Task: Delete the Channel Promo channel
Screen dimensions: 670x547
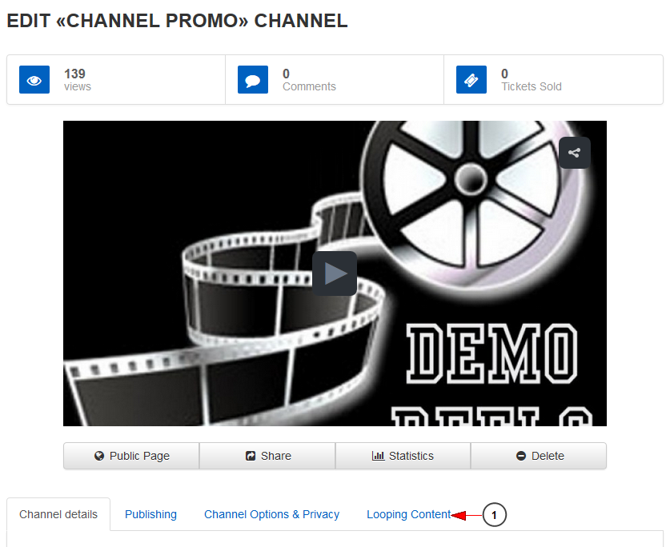Action: [x=539, y=456]
